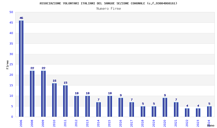Click the Numero Firme subtitle
Viewport: 217px width, 128px height.
pos(109,9)
